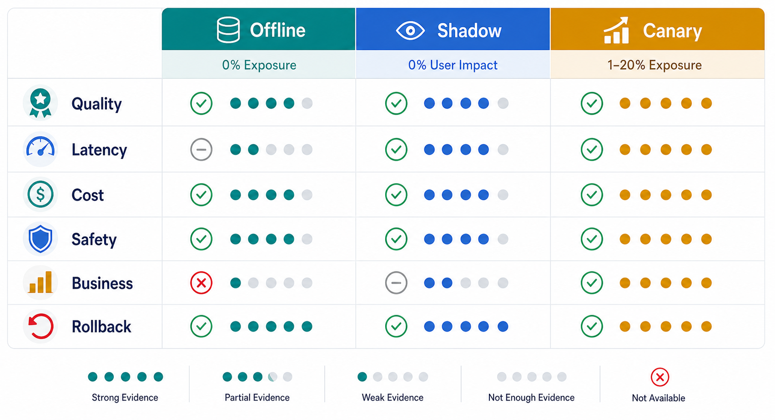Click the Offline database icon
Screen dimensions: 775x420
[228, 30]
